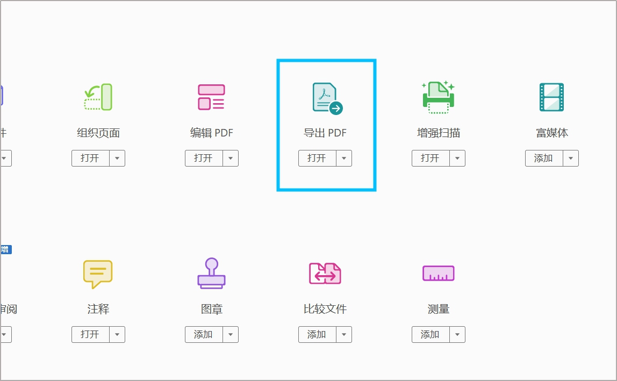This screenshot has width=617, height=381.
Task: Expand the 导出 PDF dropdown arrow
Action: click(x=344, y=158)
